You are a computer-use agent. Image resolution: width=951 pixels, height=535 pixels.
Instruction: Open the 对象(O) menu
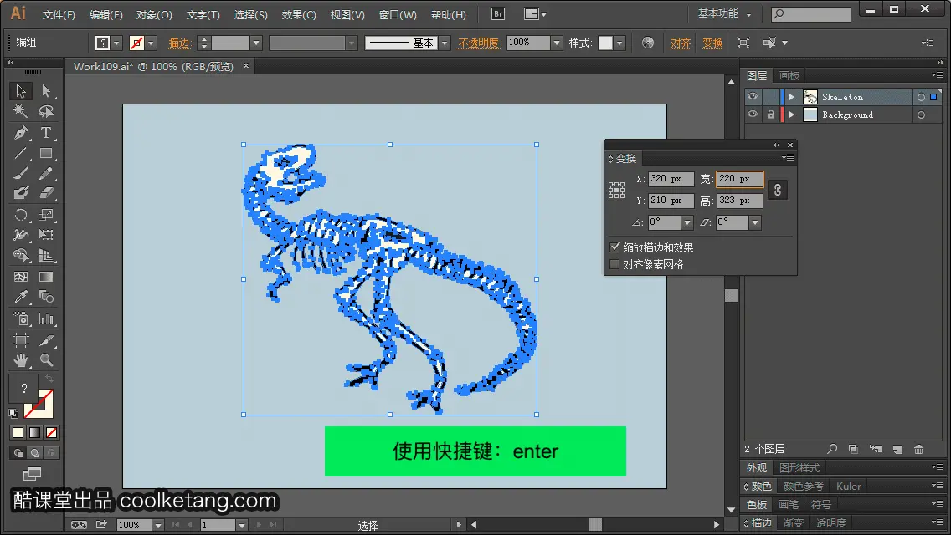[x=154, y=14]
